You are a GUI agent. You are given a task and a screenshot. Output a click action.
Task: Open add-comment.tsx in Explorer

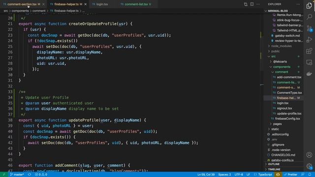click(289, 77)
